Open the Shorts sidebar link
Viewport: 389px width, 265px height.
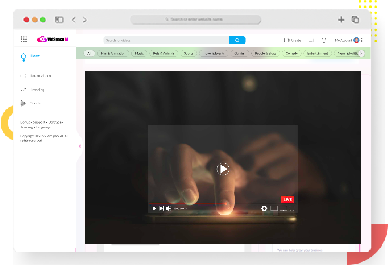coord(36,103)
